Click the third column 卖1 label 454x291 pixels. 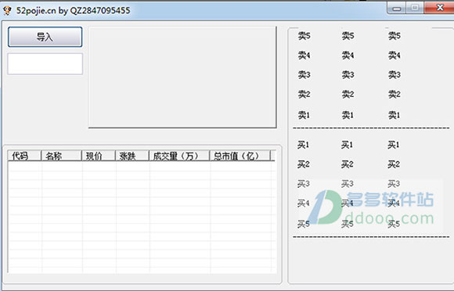394,115
